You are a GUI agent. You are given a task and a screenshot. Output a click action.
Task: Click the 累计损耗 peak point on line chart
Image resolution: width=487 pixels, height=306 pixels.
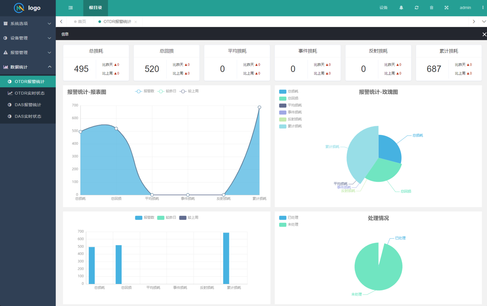(259, 107)
